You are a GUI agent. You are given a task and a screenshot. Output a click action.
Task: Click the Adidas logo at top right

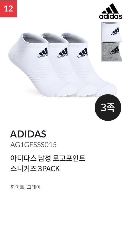click(110, 11)
